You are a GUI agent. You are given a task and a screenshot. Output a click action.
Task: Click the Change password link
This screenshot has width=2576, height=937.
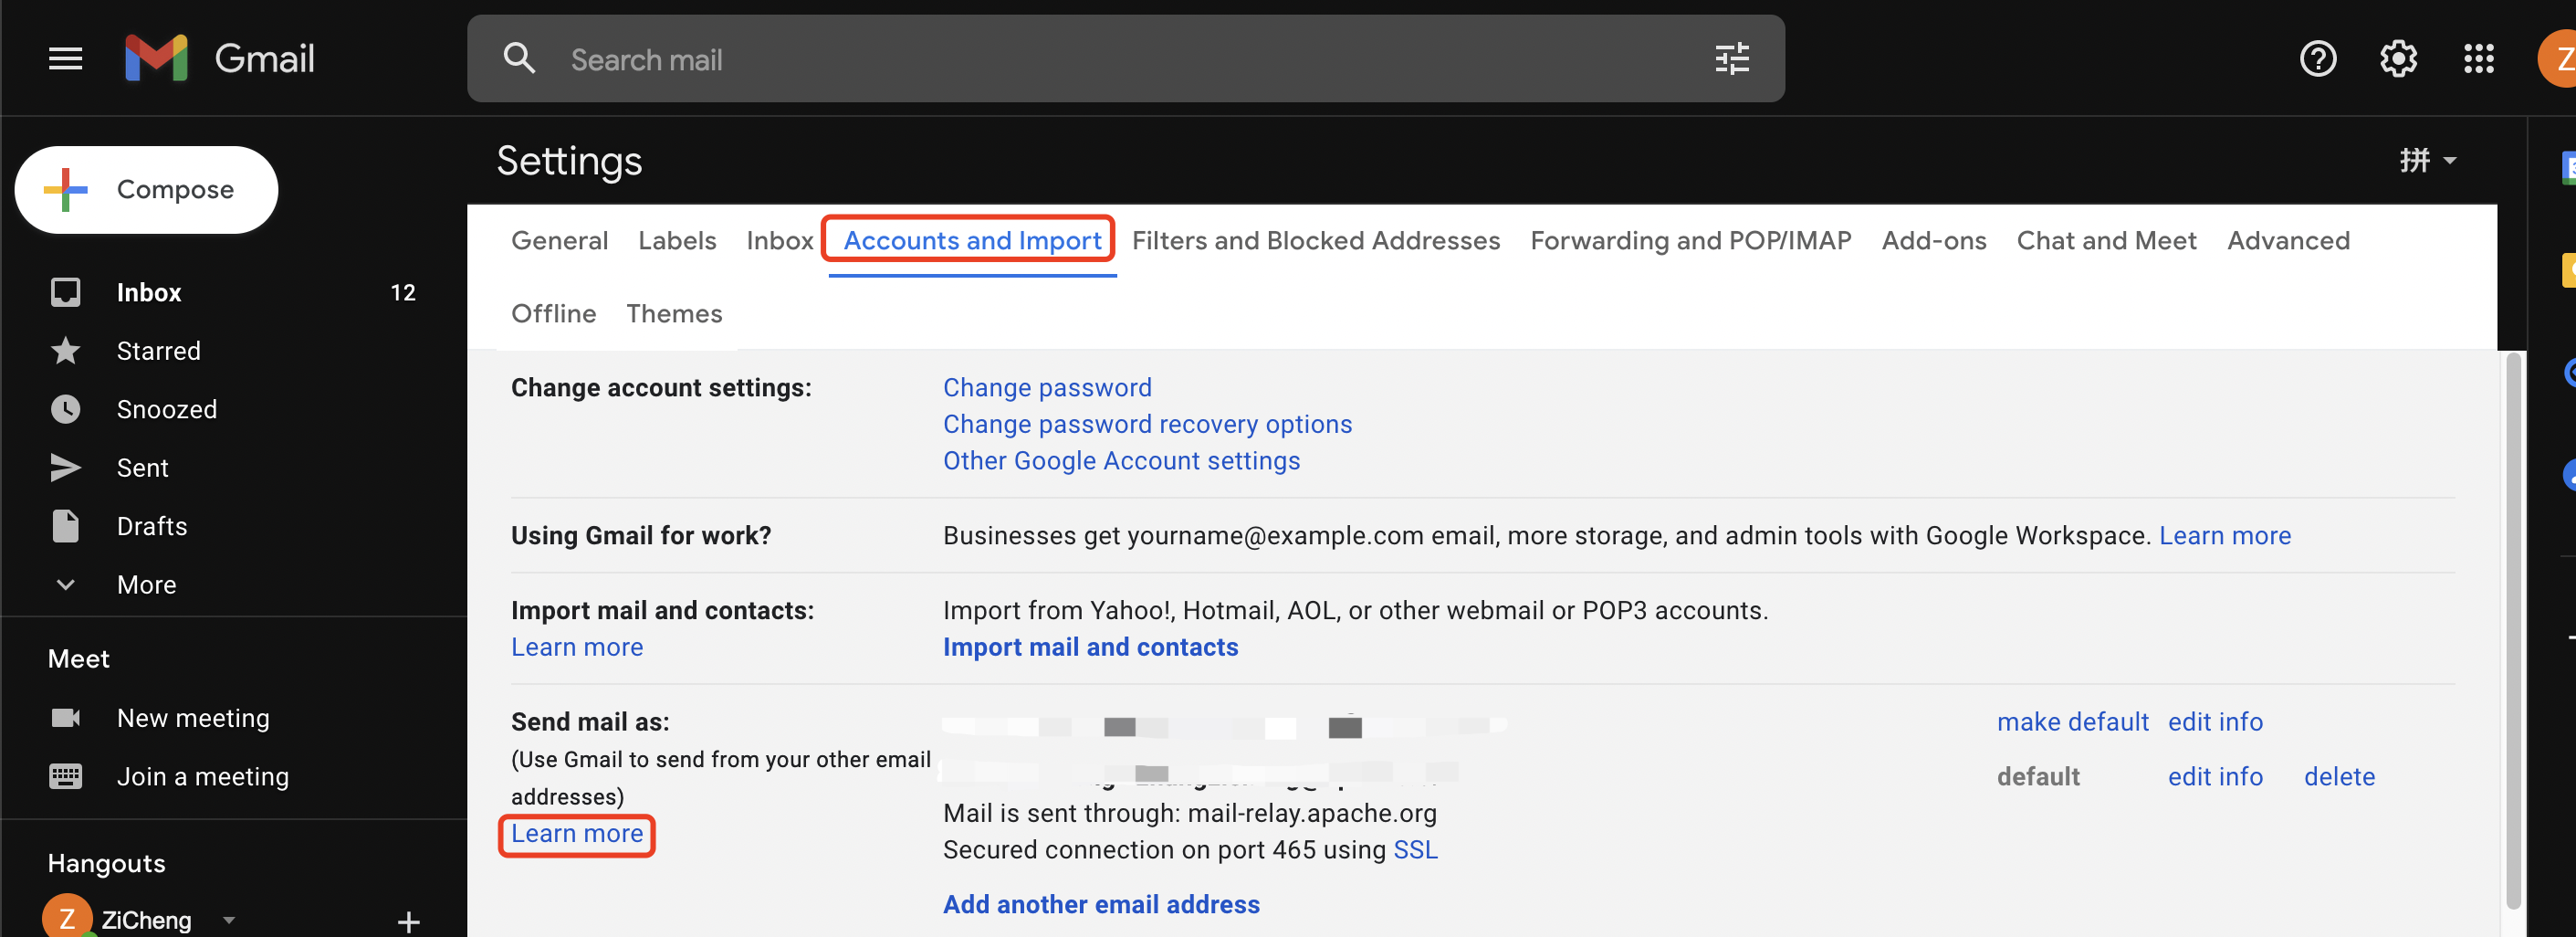tap(1046, 388)
